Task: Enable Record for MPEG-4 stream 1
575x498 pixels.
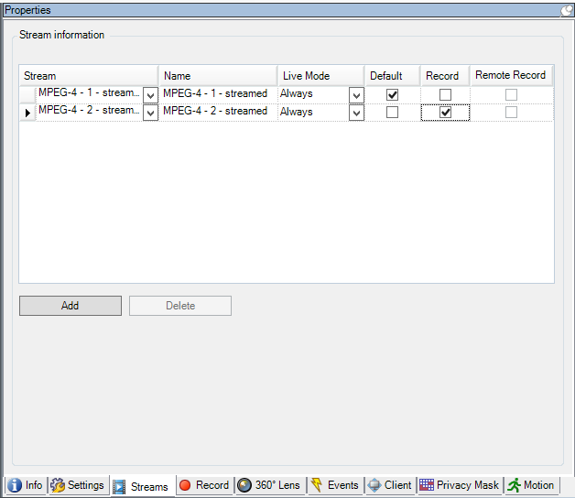Action: tap(445, 94)
